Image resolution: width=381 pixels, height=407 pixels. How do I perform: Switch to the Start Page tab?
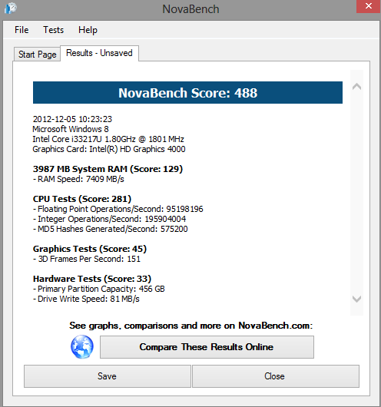pyautogui.click(x=37, y=55)
